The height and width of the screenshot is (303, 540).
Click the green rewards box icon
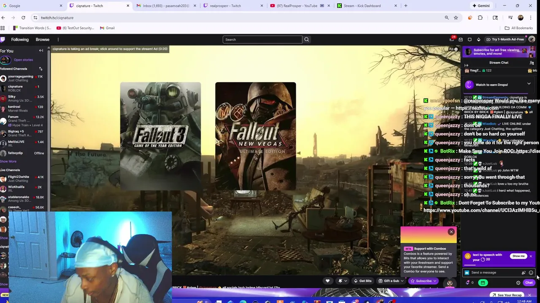(483, 283)
